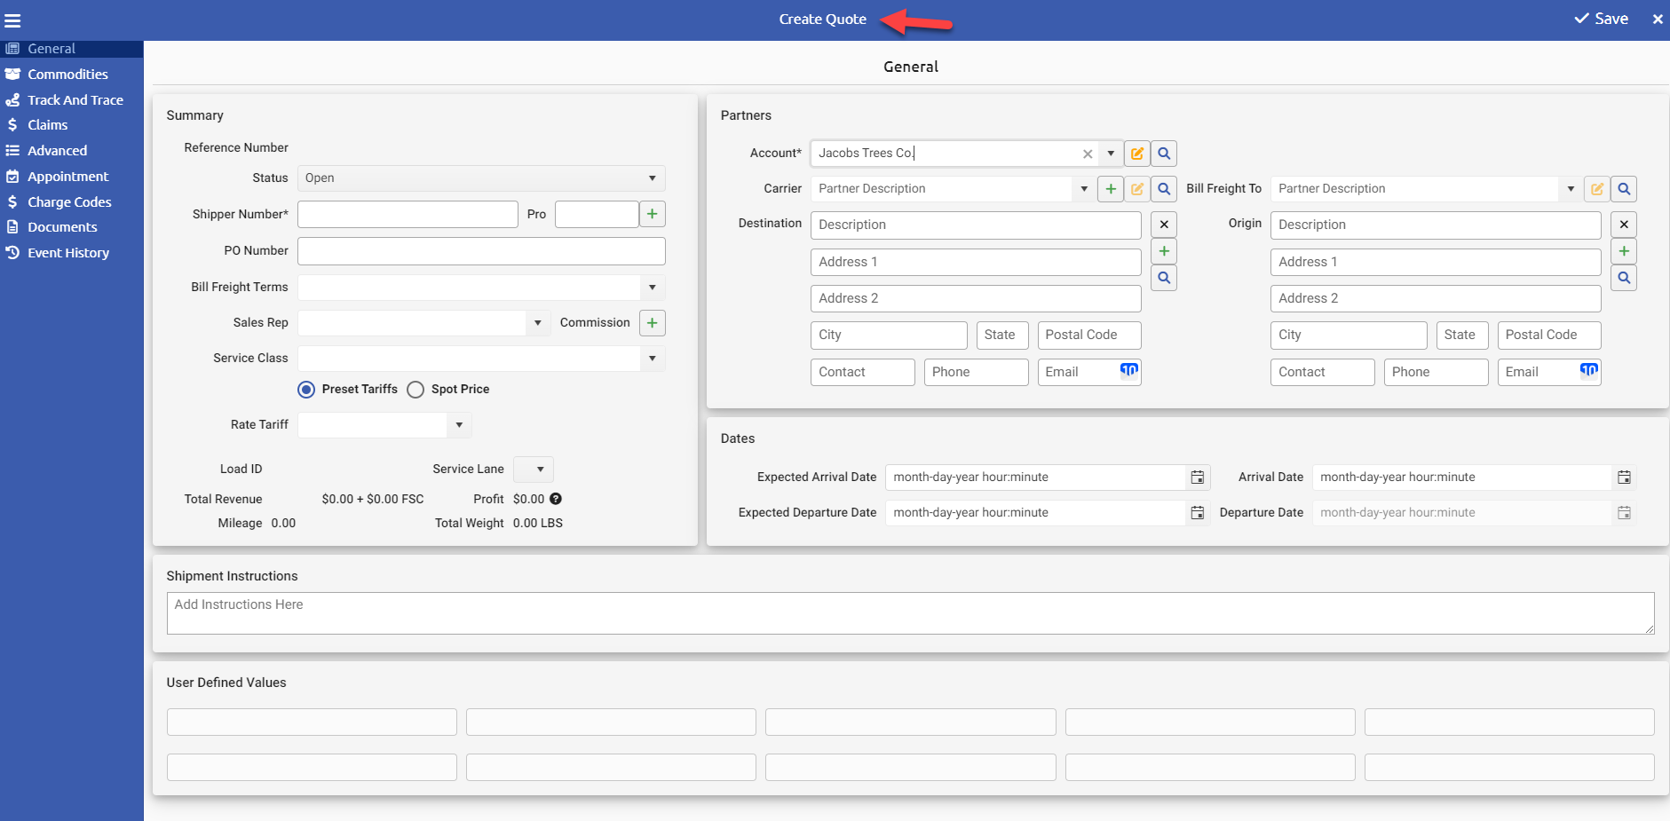Screen dimensions: 1670x821
Task: Open Charge Codes section in sidebar
Action: [x=69, y=202]
